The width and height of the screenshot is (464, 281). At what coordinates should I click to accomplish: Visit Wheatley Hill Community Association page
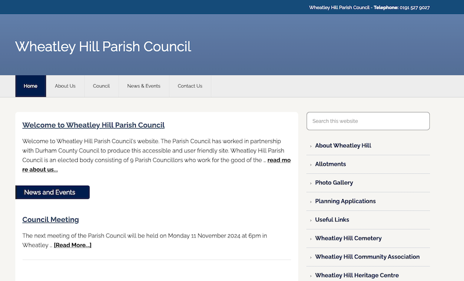click(367, 257)
